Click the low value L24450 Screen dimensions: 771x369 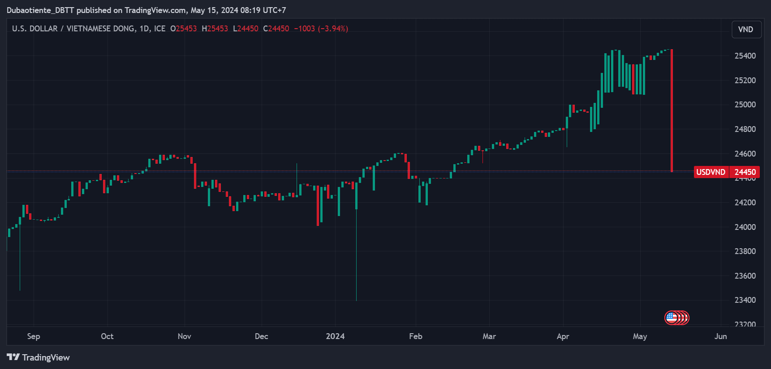click(x=246, y=29)
